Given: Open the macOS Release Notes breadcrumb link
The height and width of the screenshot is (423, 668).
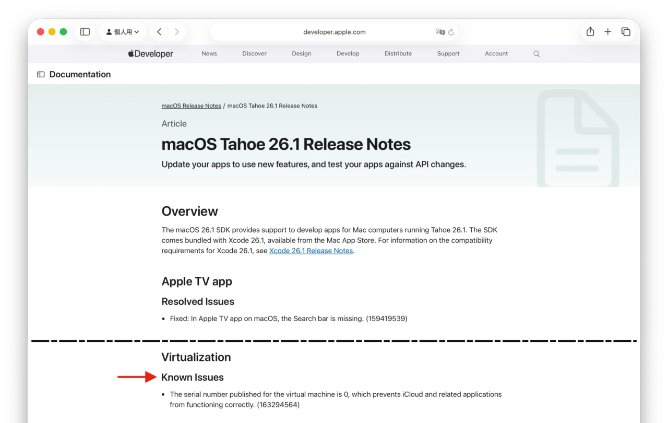Looking at the screenshot, I should pos(191,105).
